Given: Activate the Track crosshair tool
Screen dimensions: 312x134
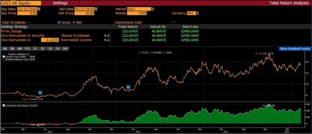Looking at the screenshot, I should [x=144, y=53].
